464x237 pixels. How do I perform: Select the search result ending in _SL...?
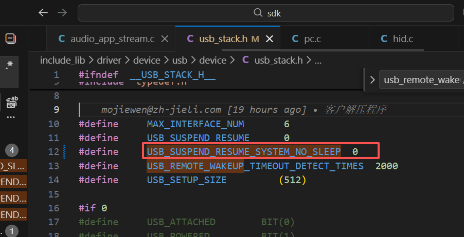click(13, 166)
